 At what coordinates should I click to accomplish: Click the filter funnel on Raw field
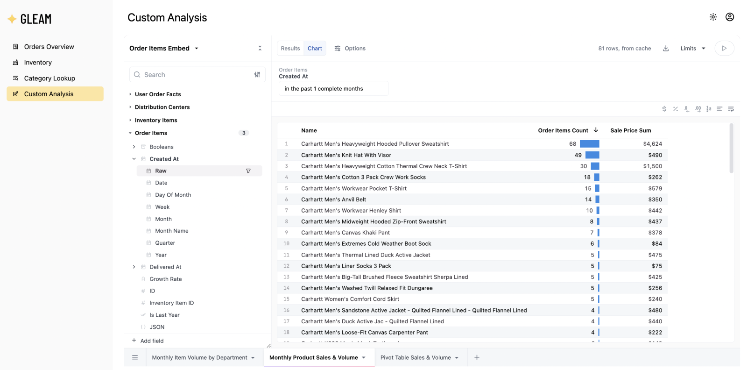pyautogui.click(x=248, y=171)
